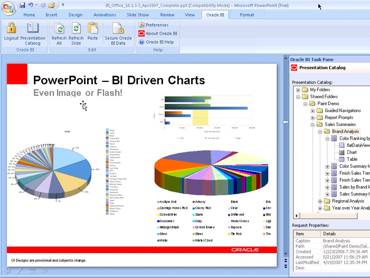Viewport: 370px width, 278px height.
Task: Click Secure Oracle BI Data
Action: (x=118, y=34)
